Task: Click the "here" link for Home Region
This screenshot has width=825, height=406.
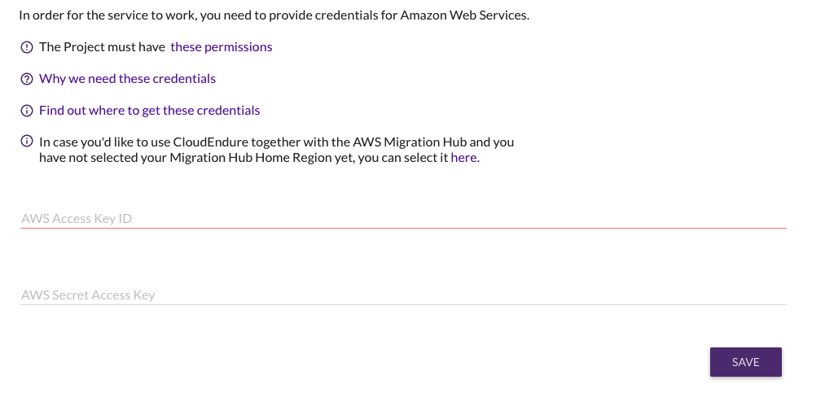Action: [463, 158]
